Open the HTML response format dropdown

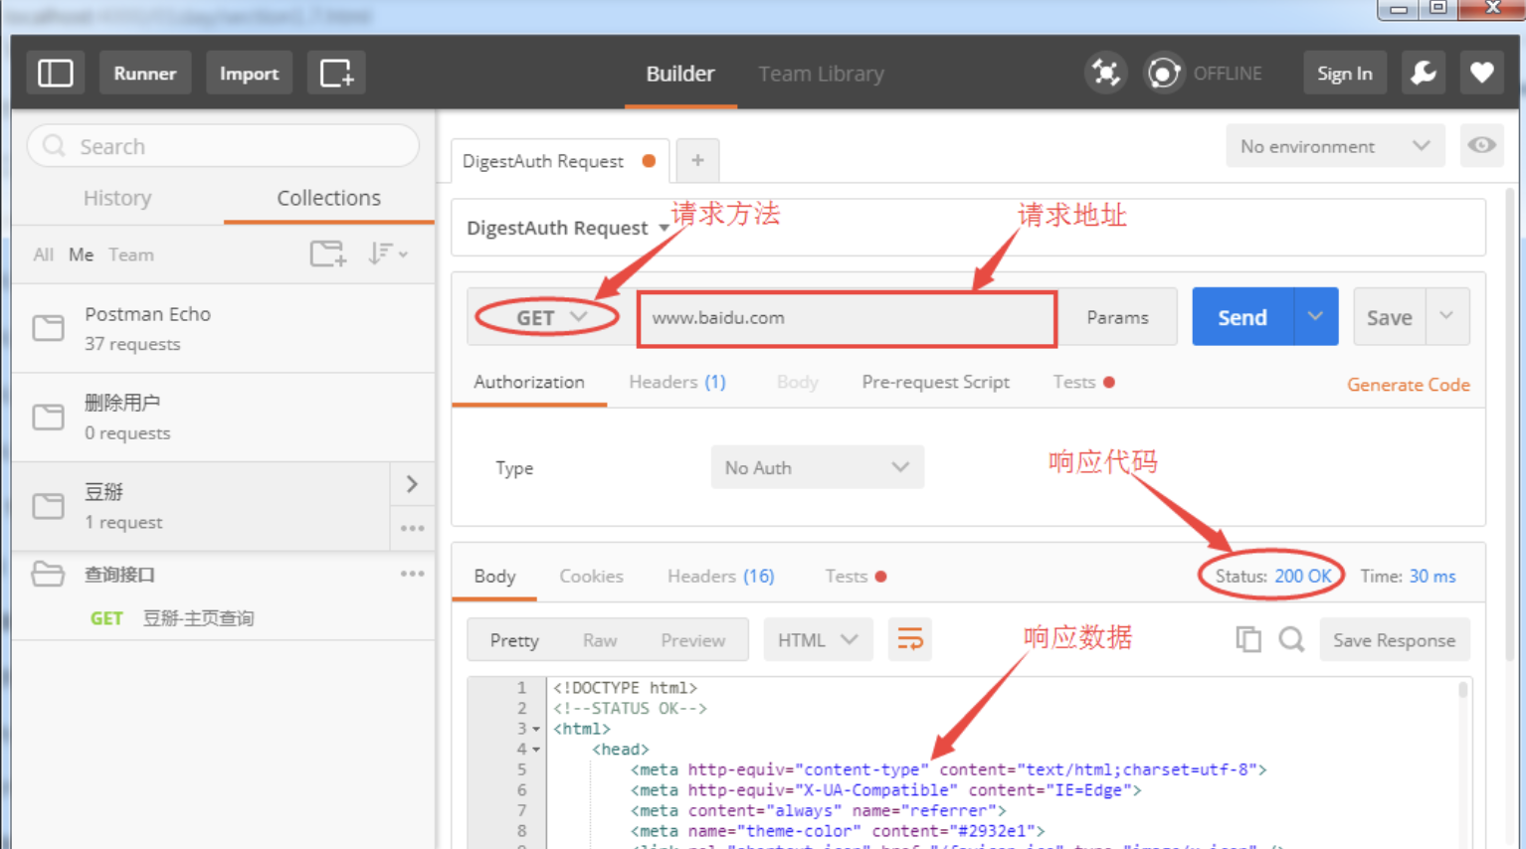tap(818, 640)
